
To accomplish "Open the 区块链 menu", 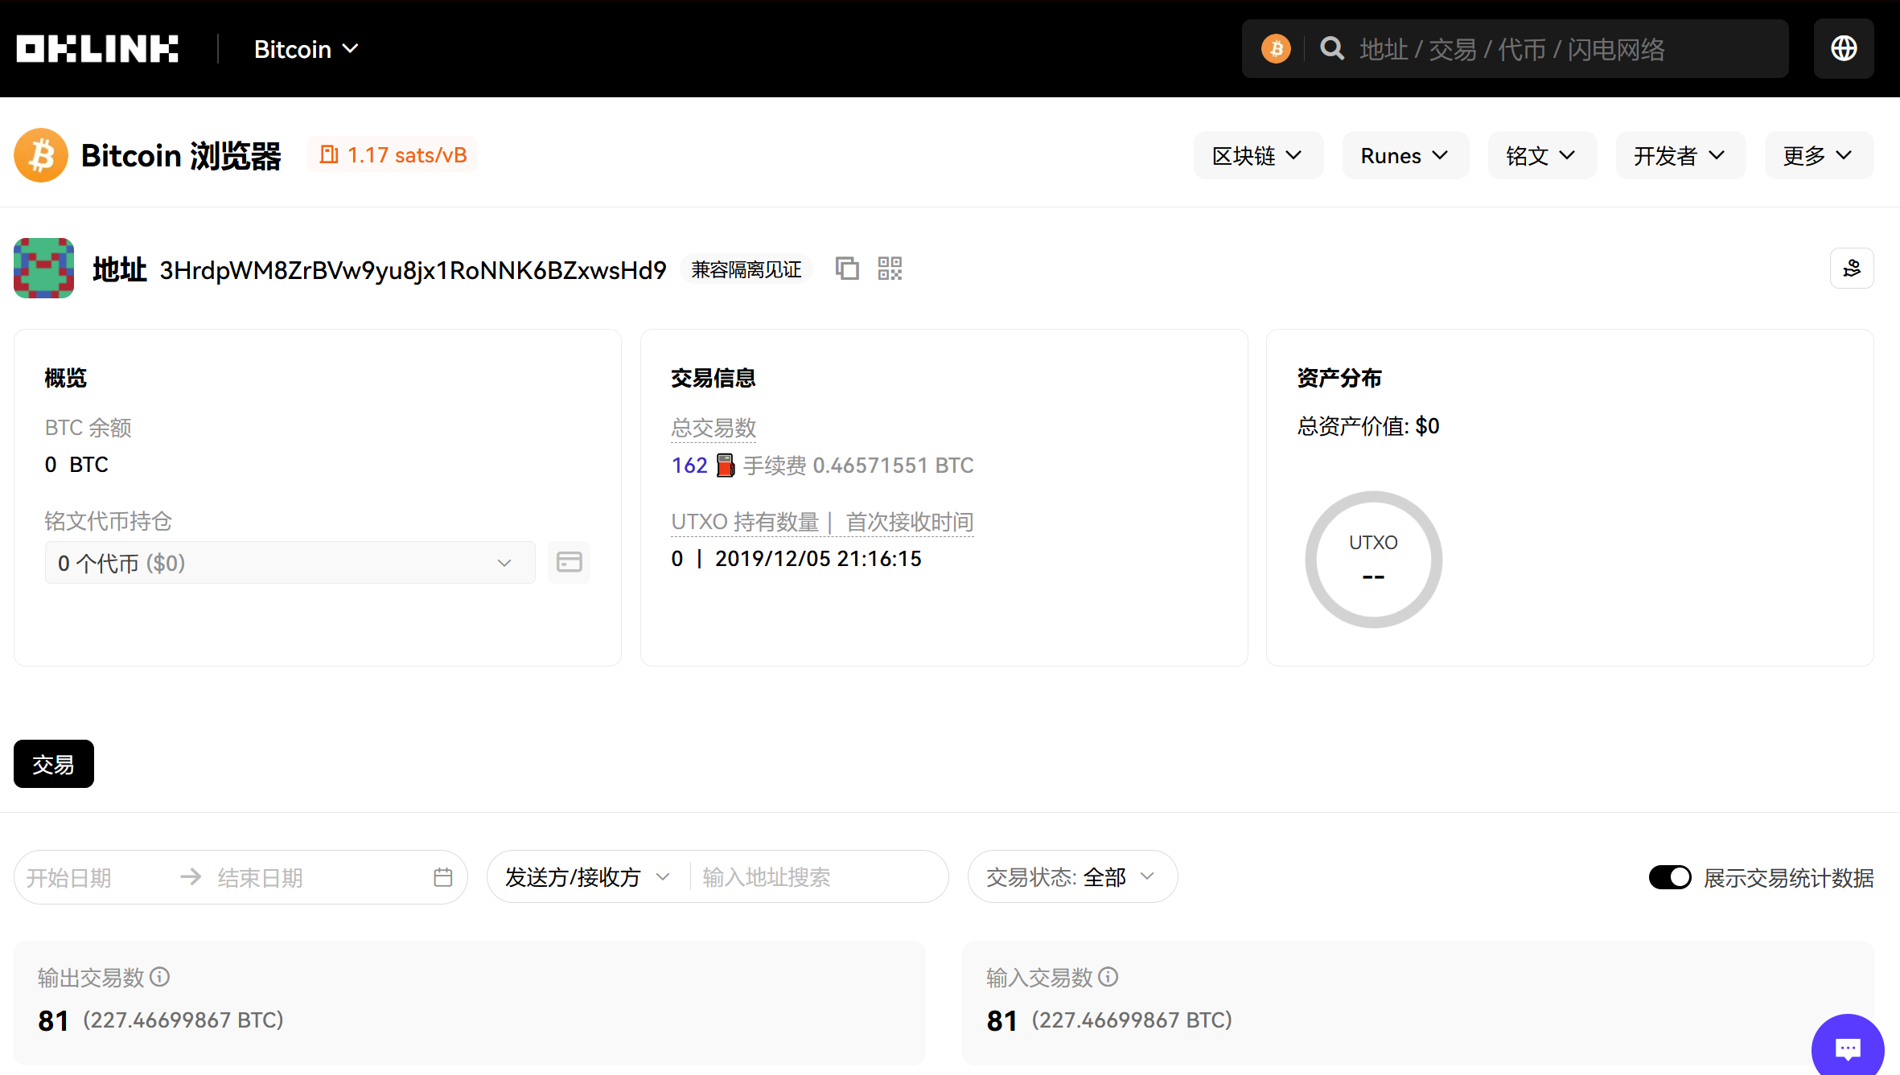I will (1257, 156).
